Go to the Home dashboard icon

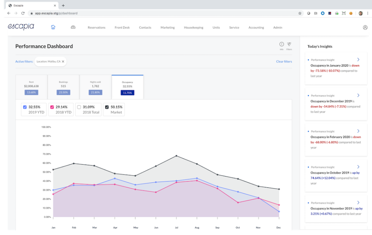click(x=53, y=27)
